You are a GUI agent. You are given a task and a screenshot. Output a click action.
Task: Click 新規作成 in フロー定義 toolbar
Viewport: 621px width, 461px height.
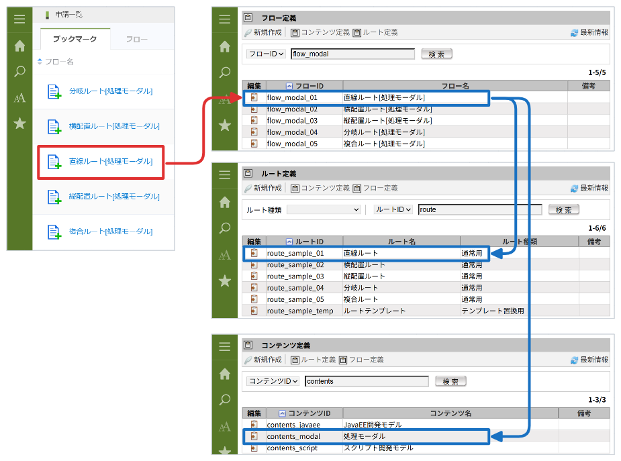(x=263, y=32)
